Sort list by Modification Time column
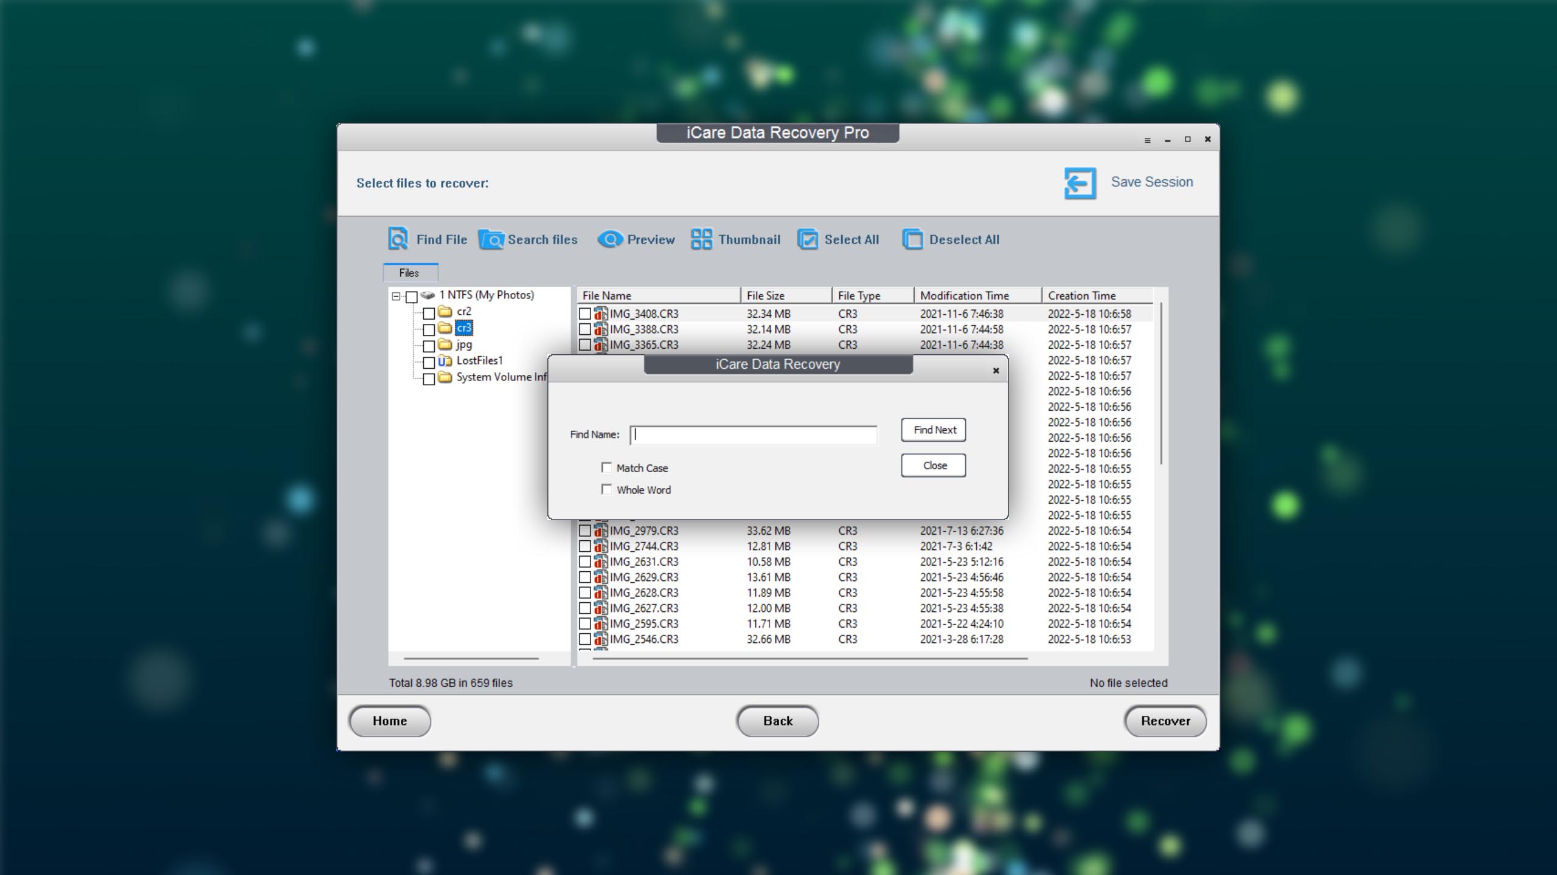Viewport: 1557px width, 875px height. (x=978, y=295)
